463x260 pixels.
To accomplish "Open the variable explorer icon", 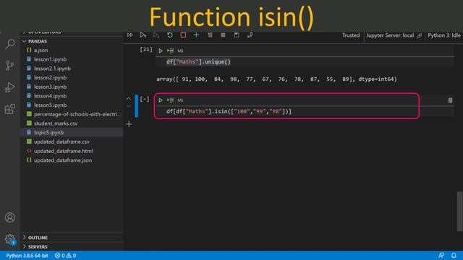I will click(223, 35).
